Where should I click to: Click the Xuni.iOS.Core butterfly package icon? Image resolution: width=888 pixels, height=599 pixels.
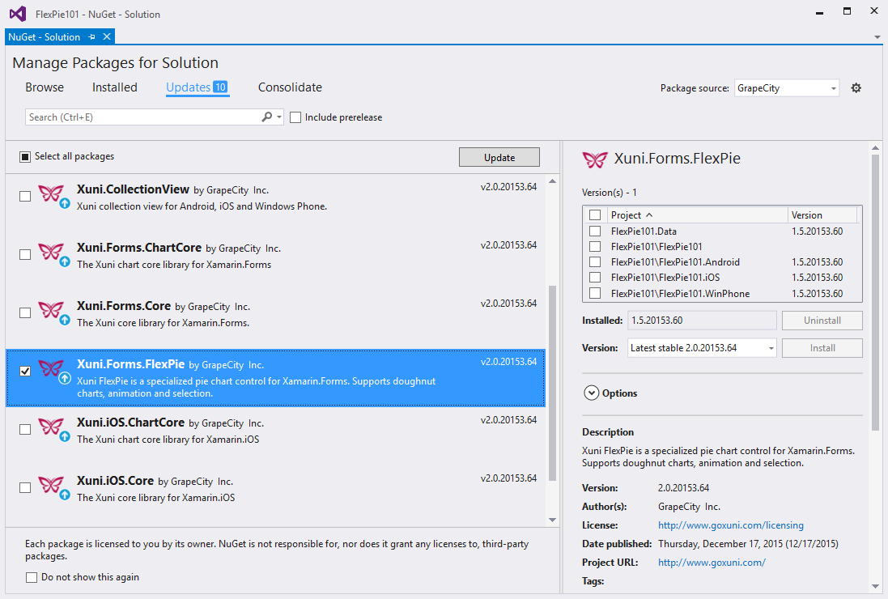50,485
